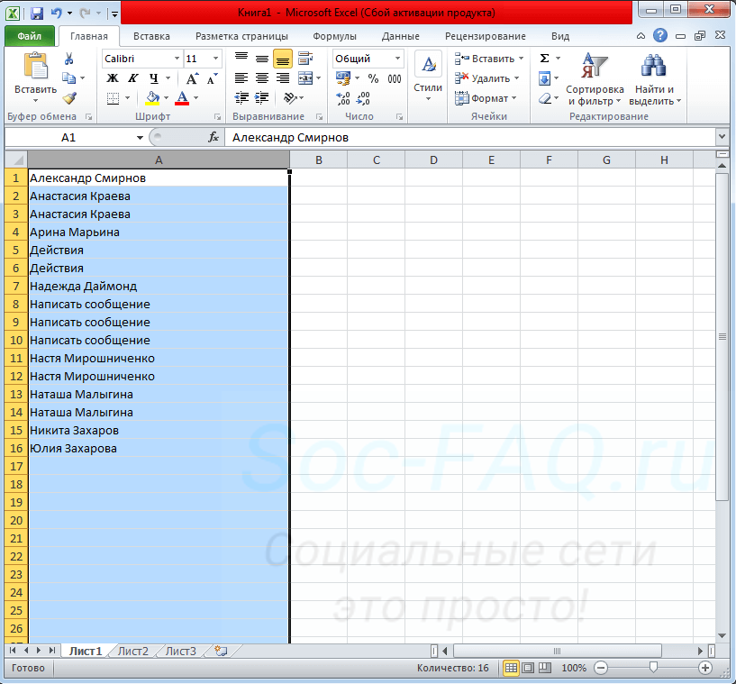Switch to the Лист2 sheet tab
The image size is (736, 684).
[x=133, y=651]
